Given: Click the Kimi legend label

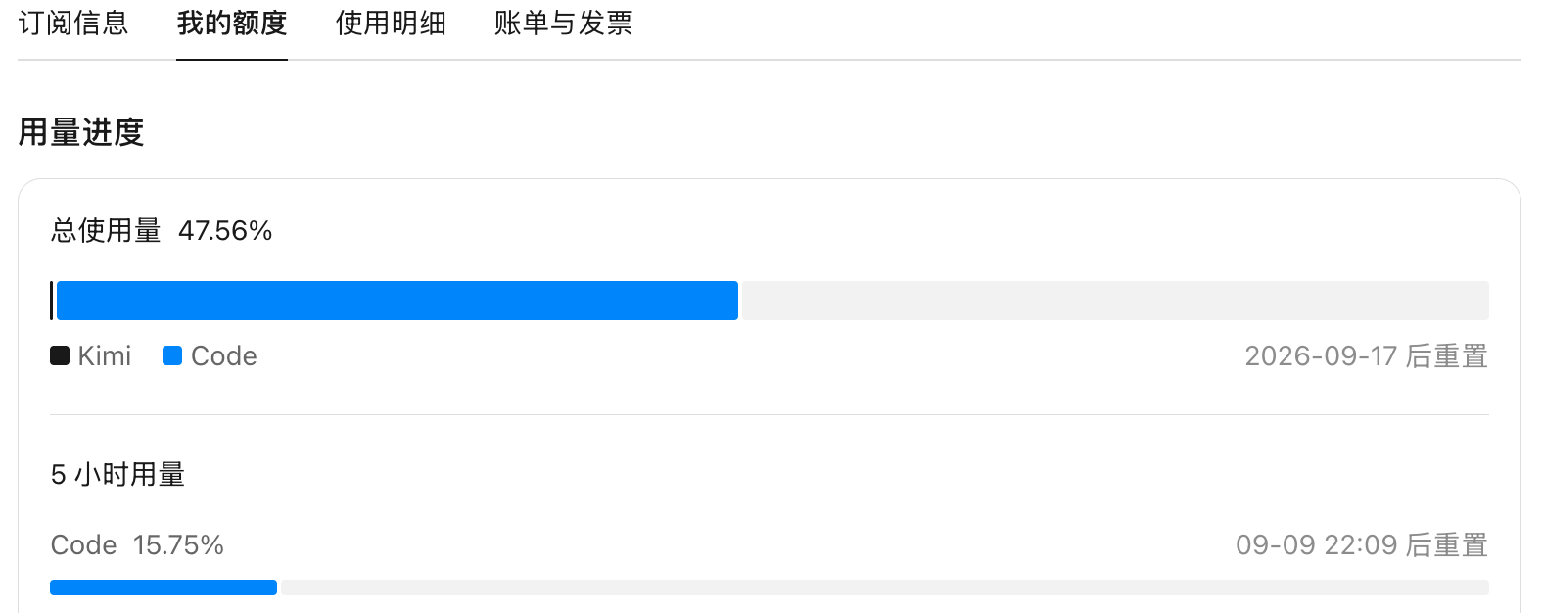Looking at the screenshot, I should tap(105, 355).
